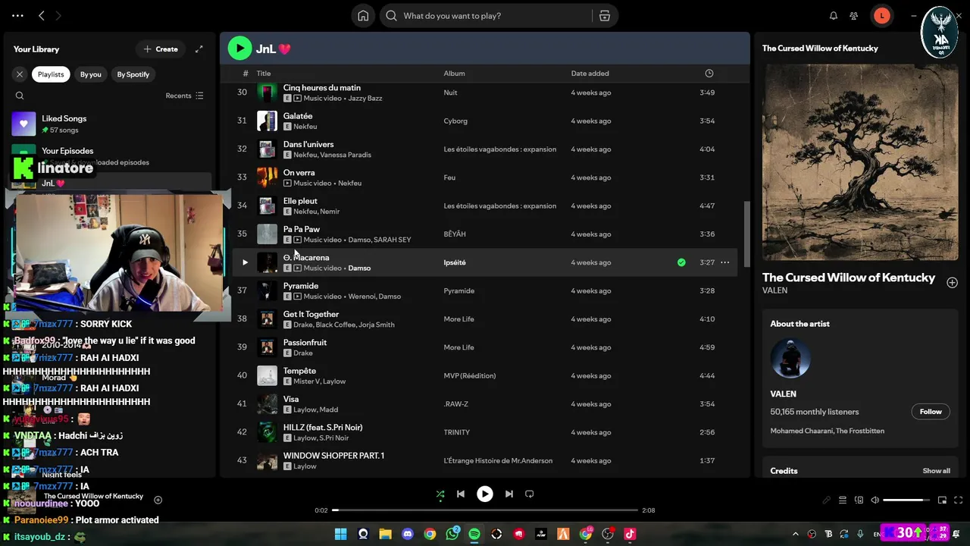This screenshot has height=546, width=970.
Task: Add The Cursed Willow of Kentucky to library
Action: (x=952, y=283)
